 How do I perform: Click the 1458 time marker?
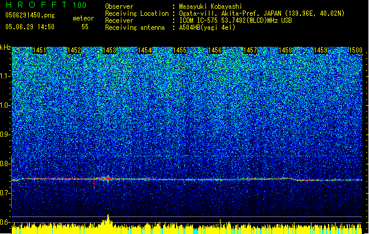tap(285, 50)
